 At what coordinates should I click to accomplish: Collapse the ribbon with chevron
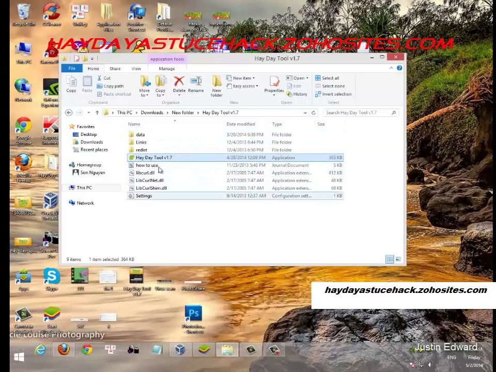tap(391, 68)
